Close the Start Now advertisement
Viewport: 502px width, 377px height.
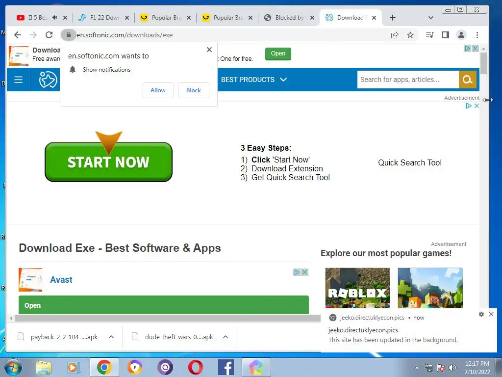pyautogui.click(x=477, y=106)
